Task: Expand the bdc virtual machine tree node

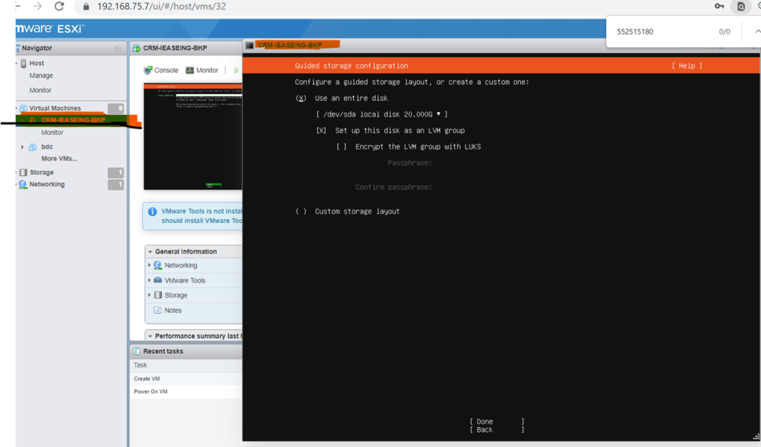Action: (23, 147)
